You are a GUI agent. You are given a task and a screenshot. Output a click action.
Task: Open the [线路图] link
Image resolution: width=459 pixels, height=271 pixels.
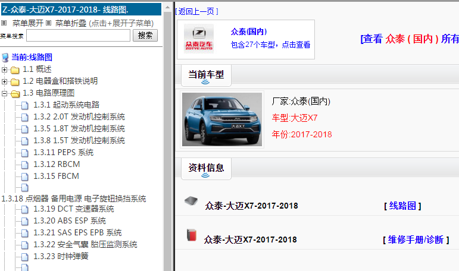click(x=402, y=206)
